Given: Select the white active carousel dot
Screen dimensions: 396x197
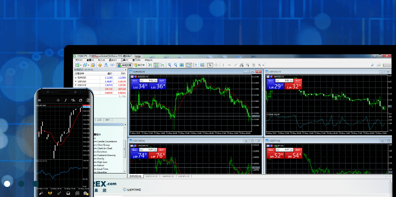Looking at the screenshot, I should [7, 184].
